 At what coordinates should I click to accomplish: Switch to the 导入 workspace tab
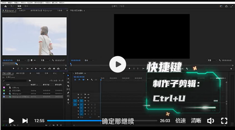coord(12,6)
